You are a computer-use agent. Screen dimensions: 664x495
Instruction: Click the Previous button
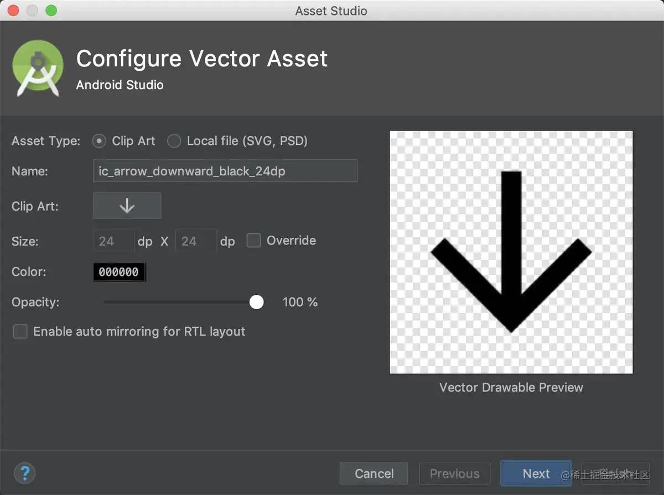(454, 473)
